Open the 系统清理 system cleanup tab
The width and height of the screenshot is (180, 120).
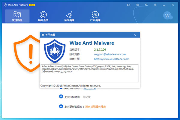(69, 16)
